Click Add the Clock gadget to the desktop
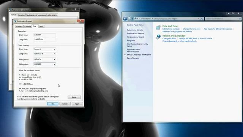The width and height of the screenshot is (243, 137). point(177,32)
